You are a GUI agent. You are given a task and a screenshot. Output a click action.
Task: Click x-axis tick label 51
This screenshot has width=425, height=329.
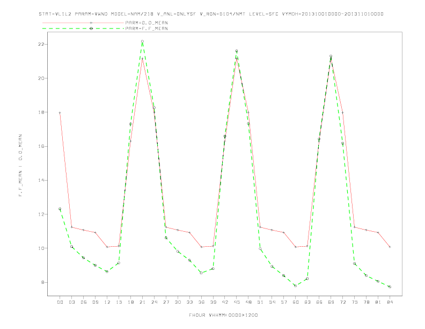(260, 302)
